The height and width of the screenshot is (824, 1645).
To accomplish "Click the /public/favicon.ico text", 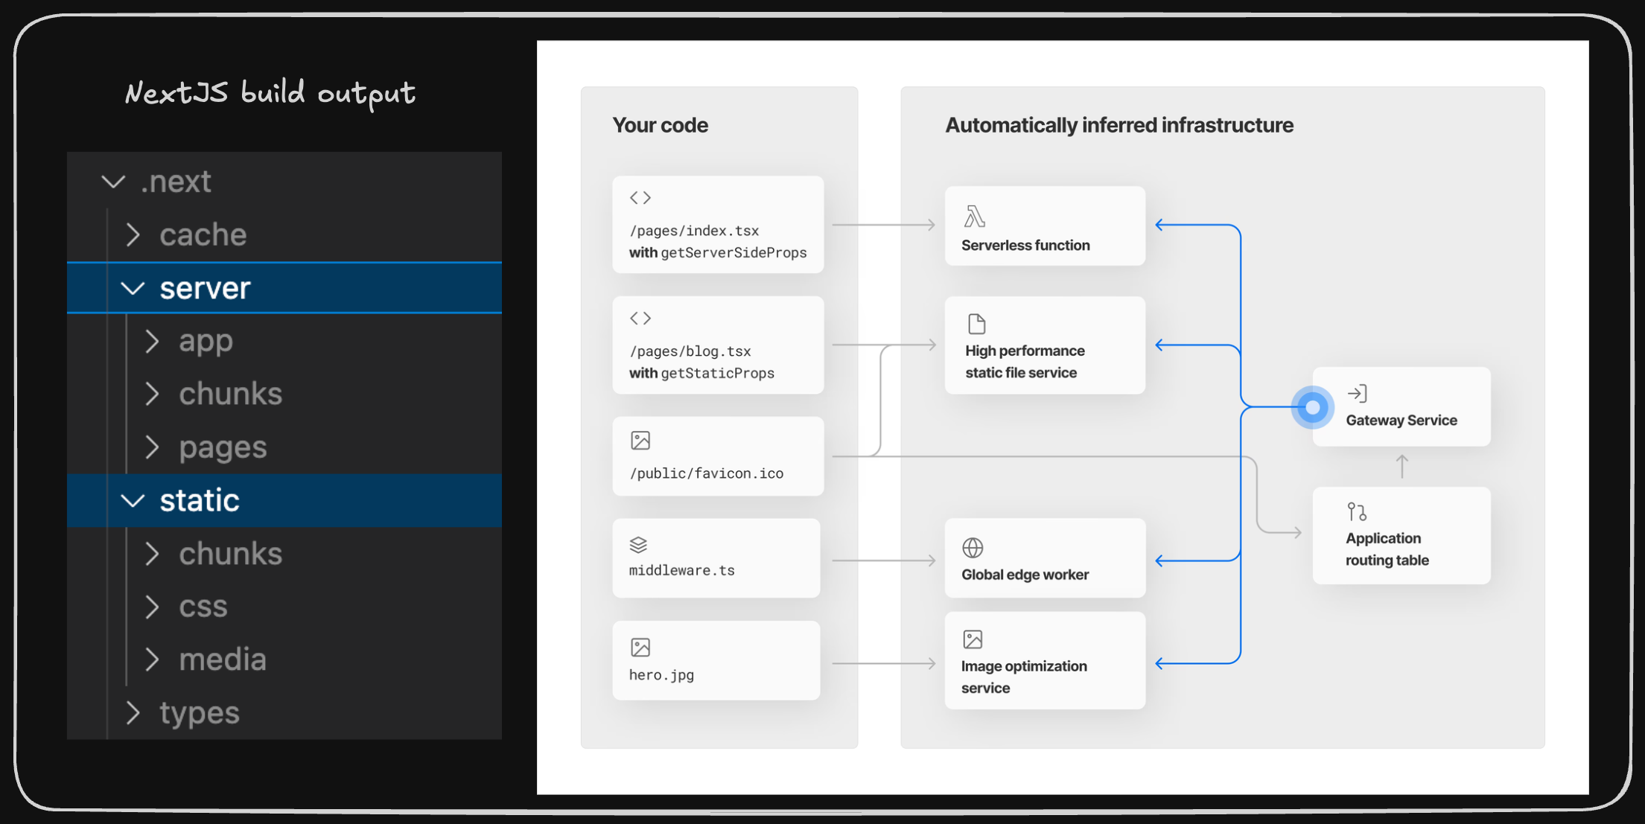I will pos(706,473).
